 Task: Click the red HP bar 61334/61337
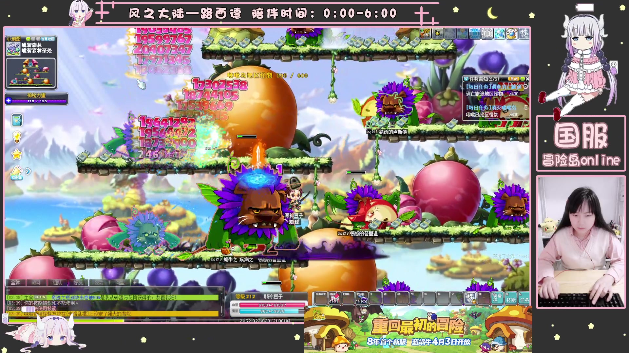click(272, 305)
